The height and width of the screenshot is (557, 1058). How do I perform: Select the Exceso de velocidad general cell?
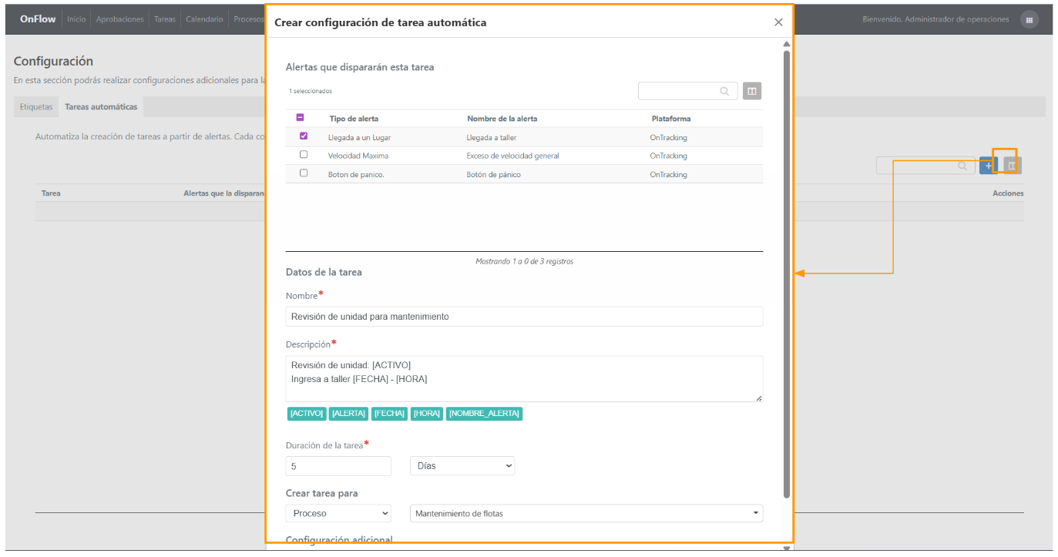pyautogui.click(x=513, y=156)
